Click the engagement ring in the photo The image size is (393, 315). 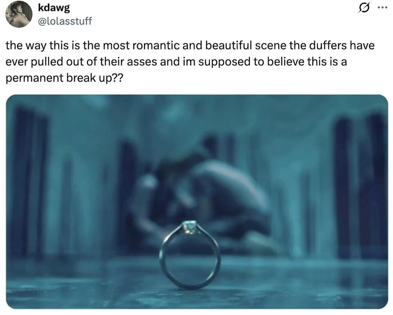click(190, 255)
